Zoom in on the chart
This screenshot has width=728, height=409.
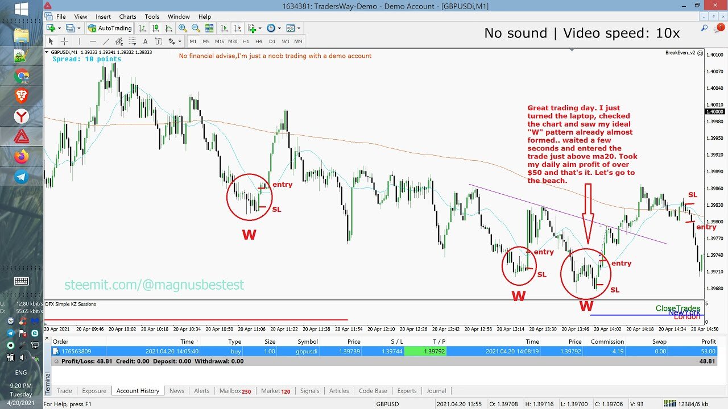coord(183,28)
